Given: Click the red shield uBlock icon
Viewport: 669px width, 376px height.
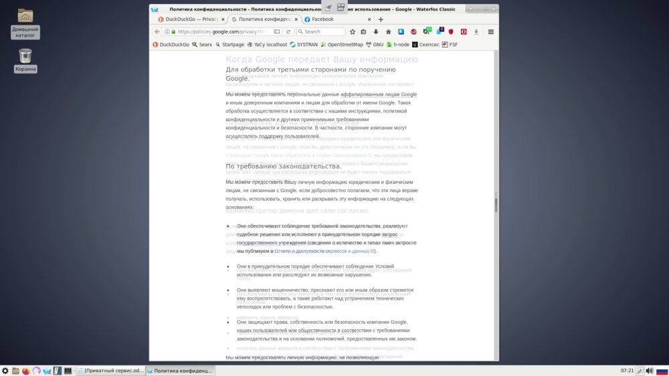Looking at the screenshot, I should coord(451,31).
